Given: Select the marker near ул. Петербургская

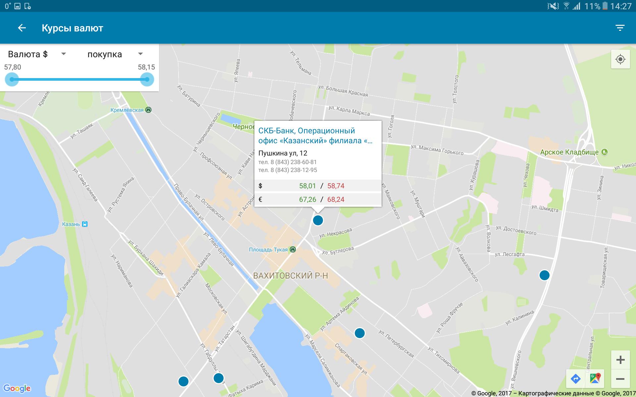Looking at the screenshot, I should [x=360, y=333].
